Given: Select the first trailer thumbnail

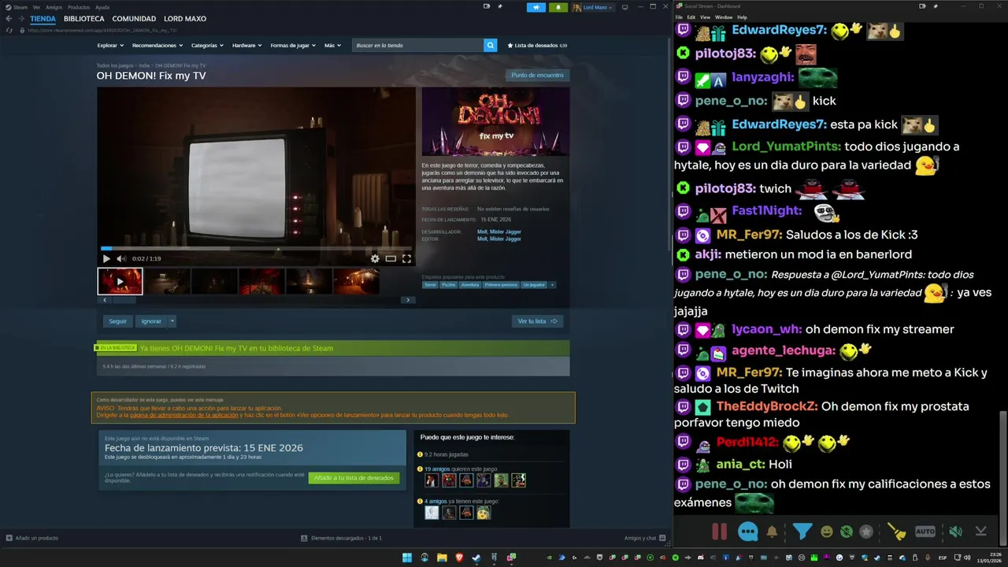Looking at the screenshot, I should (x=120, y=281).
